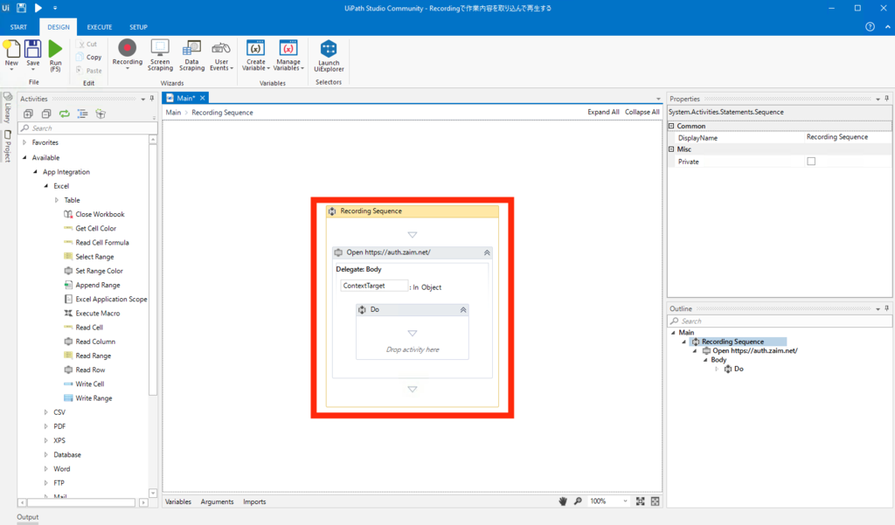Collapse the Available tree node

coord(24,157)
